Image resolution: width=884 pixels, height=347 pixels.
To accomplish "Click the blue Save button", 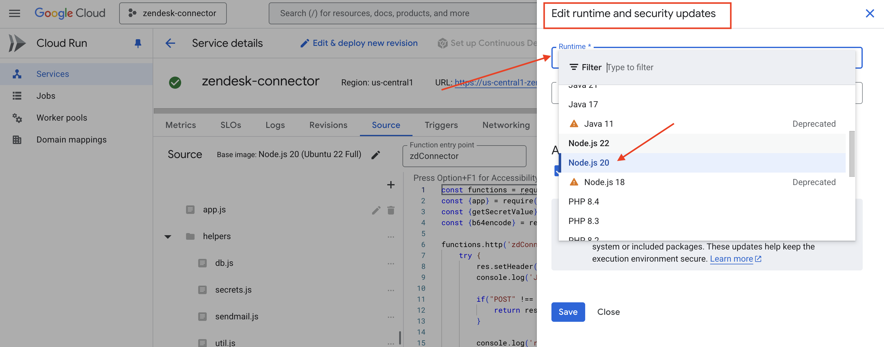I will coord(568,312).
